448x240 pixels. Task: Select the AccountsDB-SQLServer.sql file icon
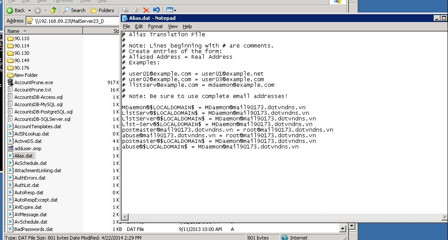pyautogui.click(x=10, y=119)
